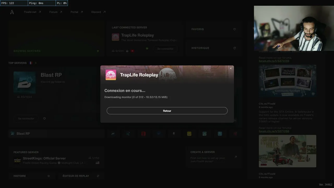Click Se connecter for last connected TrapLife server

coord(165,49)
